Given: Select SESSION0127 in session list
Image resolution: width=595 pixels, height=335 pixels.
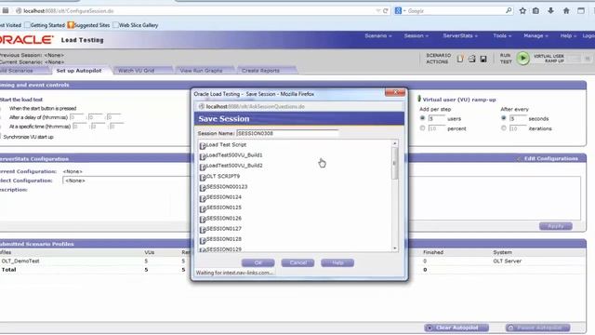Looking at the screenshot, I should (x=224, y=229).
